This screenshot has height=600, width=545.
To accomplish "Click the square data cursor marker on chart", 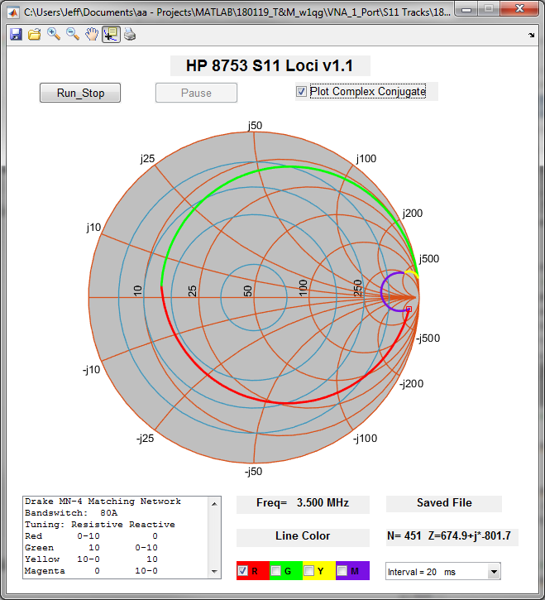I will click(x=409, y=310).
